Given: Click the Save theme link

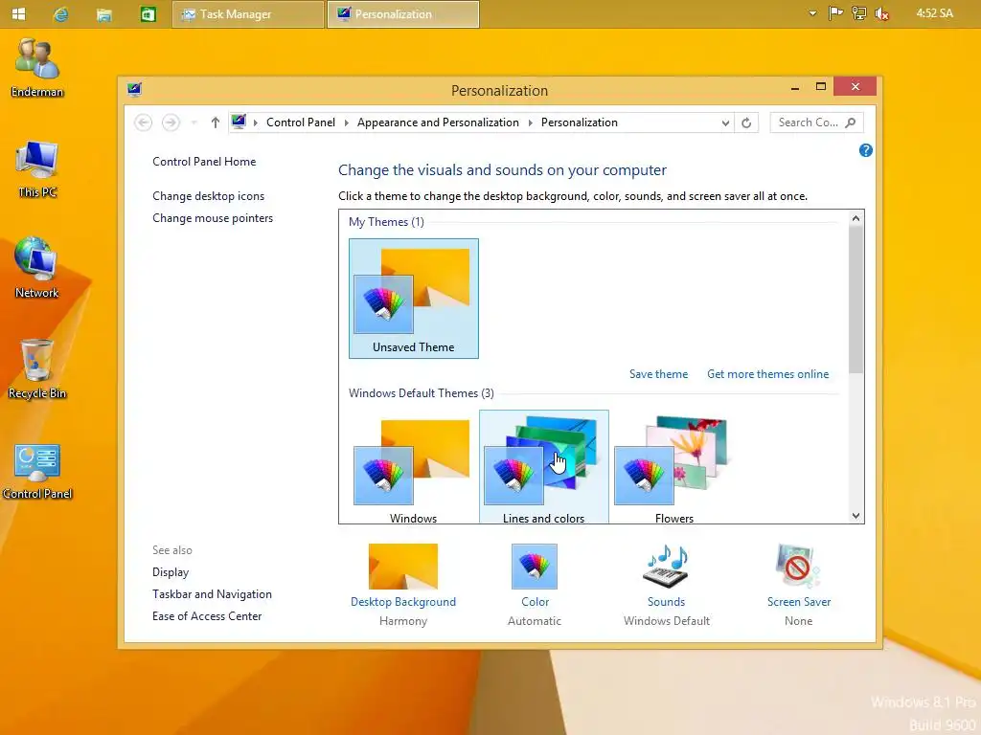Looking at the screenshot, I should pyautogui.click(x=658, y=374).
